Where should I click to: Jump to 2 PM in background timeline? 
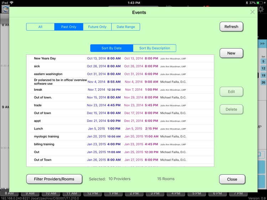134,194
